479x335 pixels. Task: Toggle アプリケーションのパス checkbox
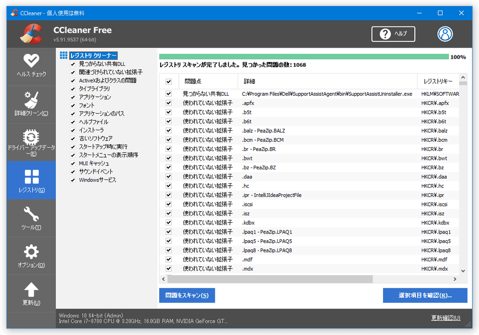[x=73, y=114]
